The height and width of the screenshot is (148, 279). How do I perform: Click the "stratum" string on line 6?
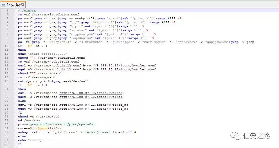pyautogui.click(x=78, y=30)
